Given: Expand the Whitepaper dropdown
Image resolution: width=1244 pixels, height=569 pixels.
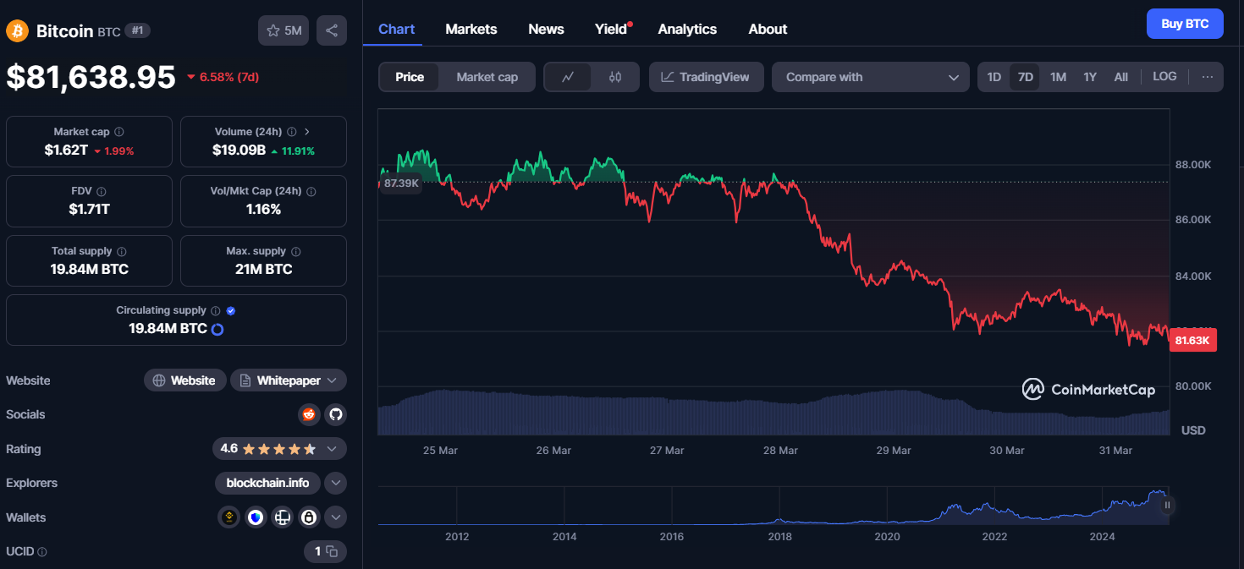Looking at the screenshot, I should (x=289, y=380).
